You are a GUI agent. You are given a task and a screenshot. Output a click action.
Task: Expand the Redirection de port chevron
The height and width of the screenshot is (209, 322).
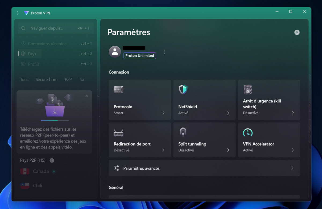pyautogui.click(x=163, y=150)
